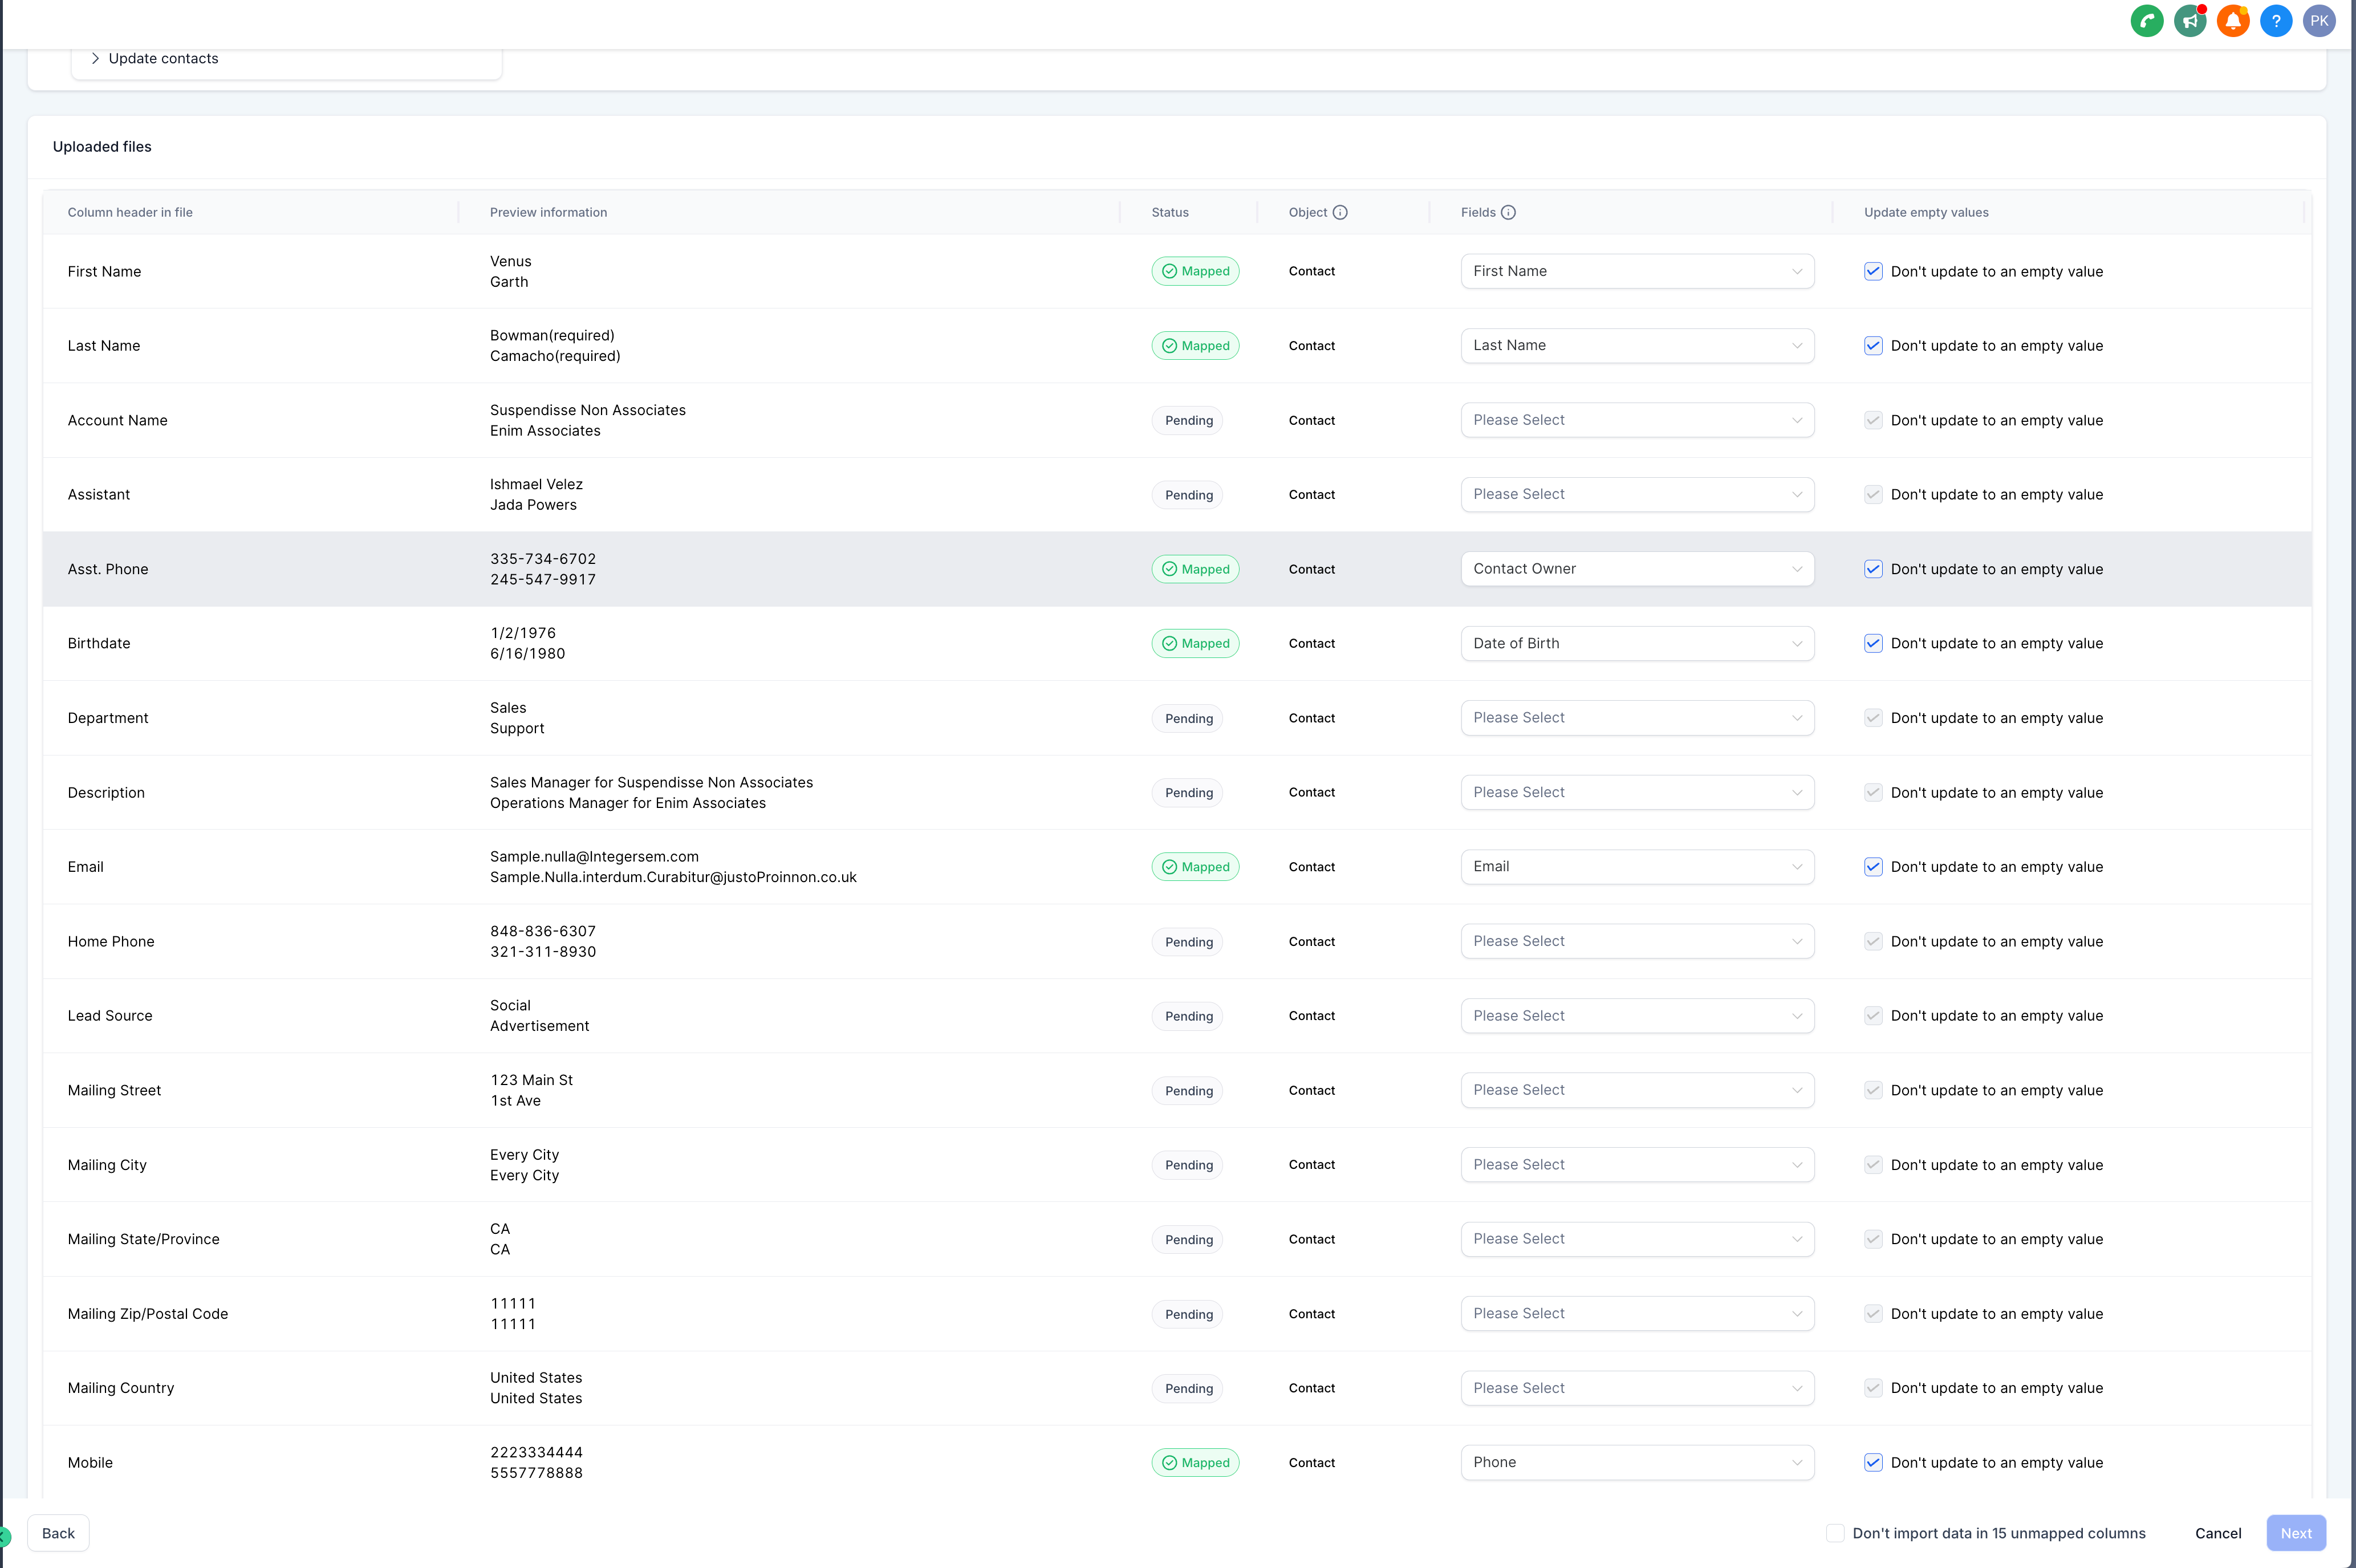Click the Mapped status for First Name
2356x1568 pixels.
[x=1195, y=271]
